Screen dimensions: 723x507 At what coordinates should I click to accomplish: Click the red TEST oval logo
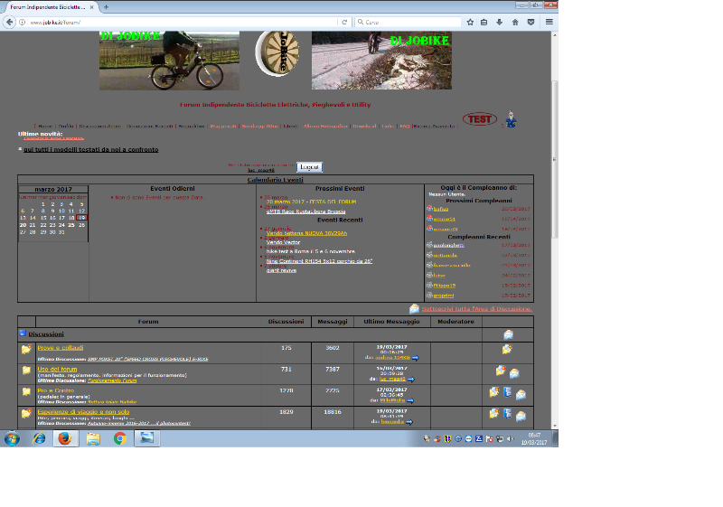pos(480,119)
